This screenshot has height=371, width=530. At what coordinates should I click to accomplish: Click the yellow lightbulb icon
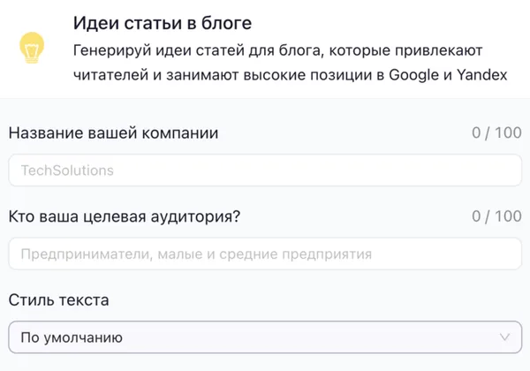pyautogui.click(x=33, y=50)
